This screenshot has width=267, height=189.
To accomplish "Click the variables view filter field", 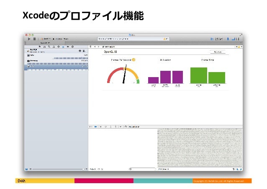I will (x=142, y=169).
